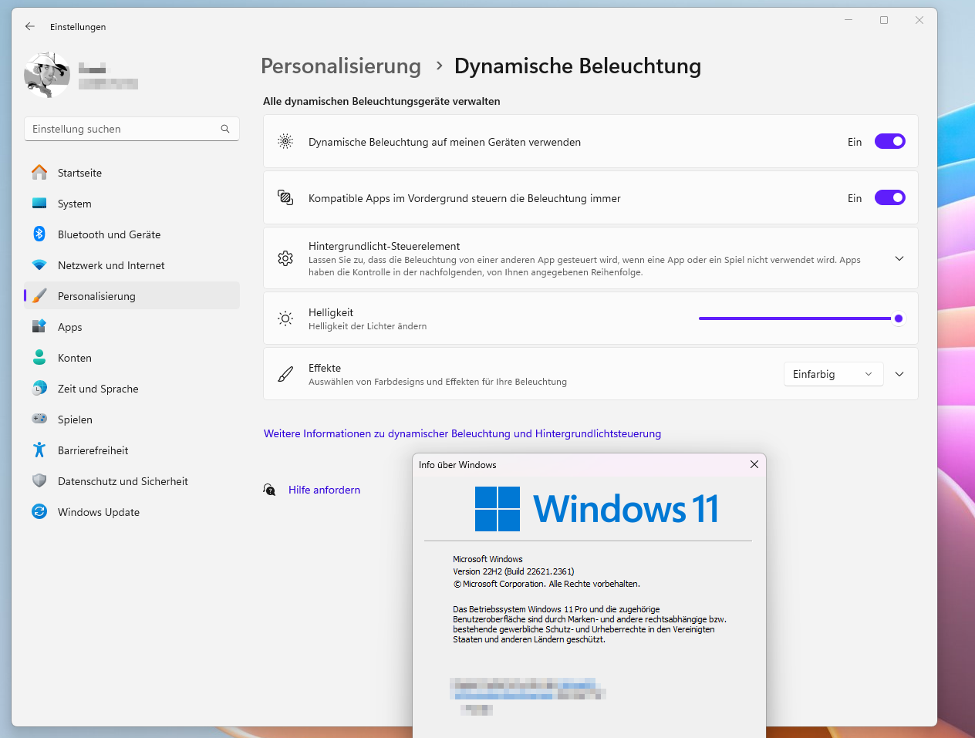
Task: Click the Hilfe anfordern link
Action: pos(324,490)
